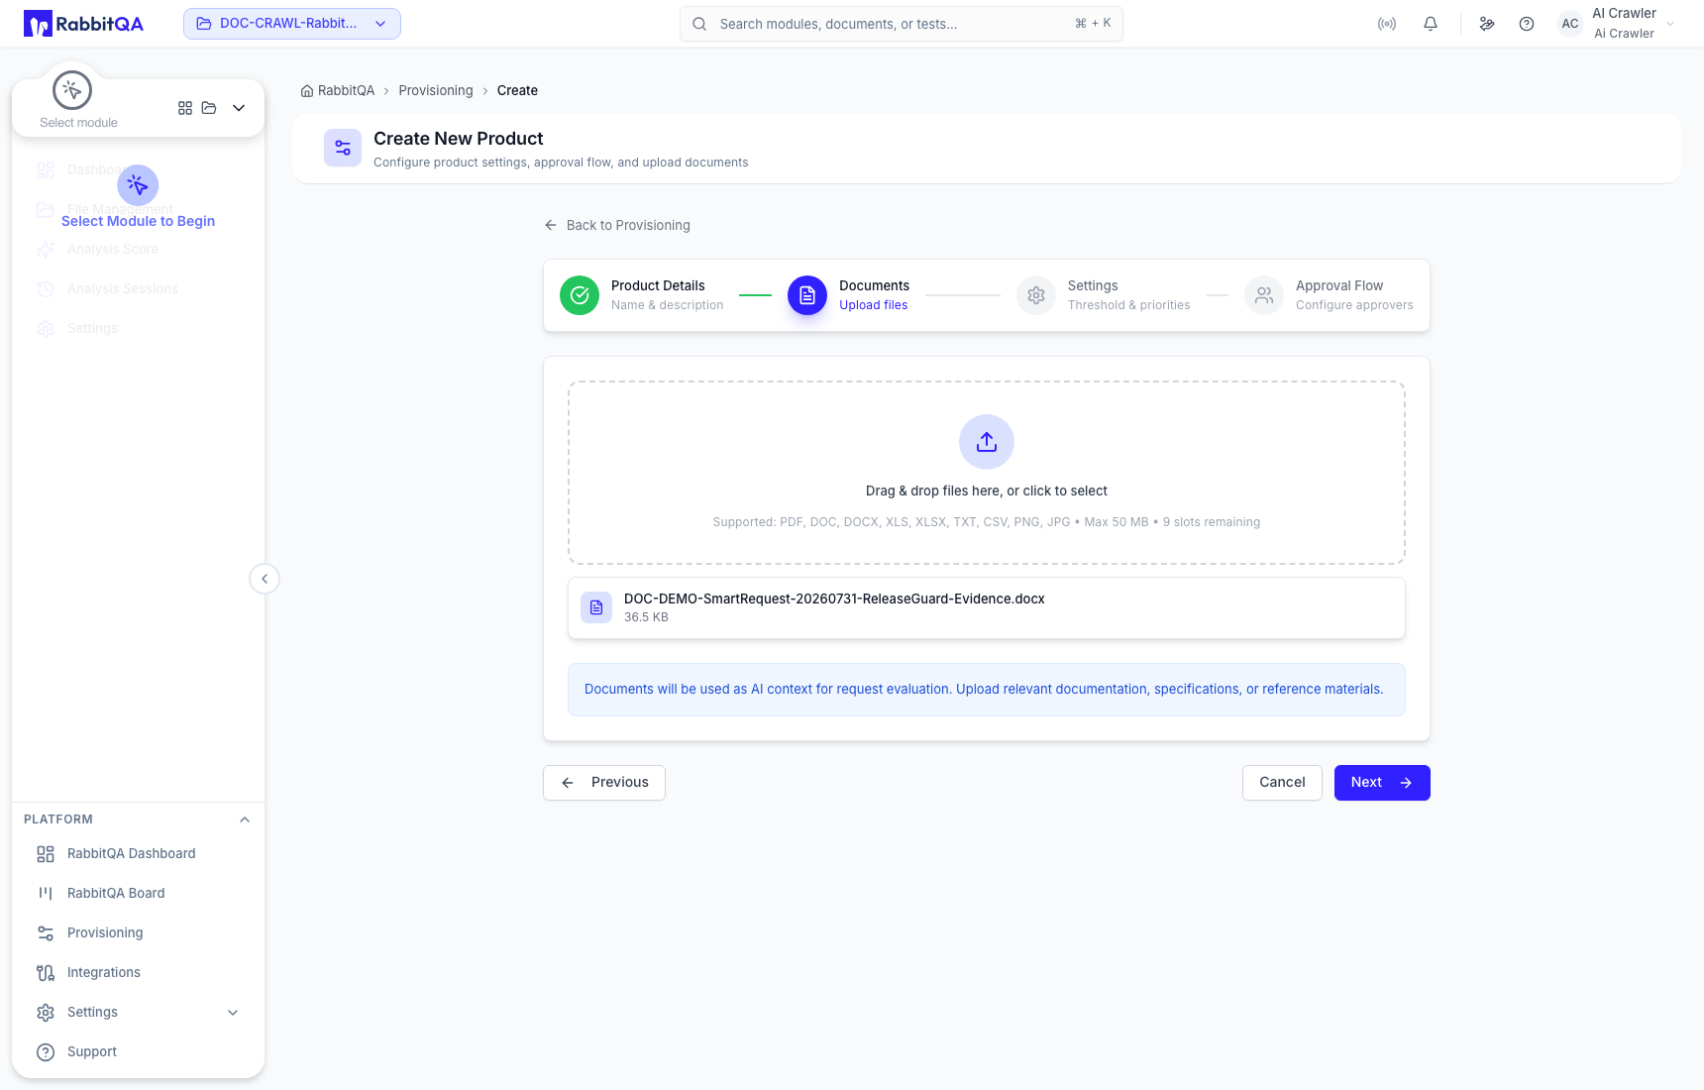The image size is (1704, 1090).
Task: Open platform Settings in the sidebar
Action: pos(138,1012)
